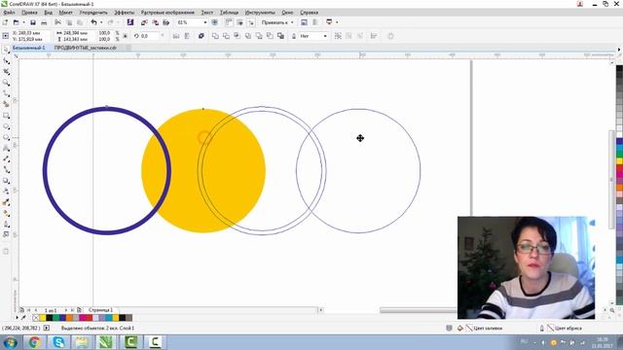Viewport: 623px width, 350px height.
Task: Pick the no-color swatch in document palette
Action: point(36,318)
